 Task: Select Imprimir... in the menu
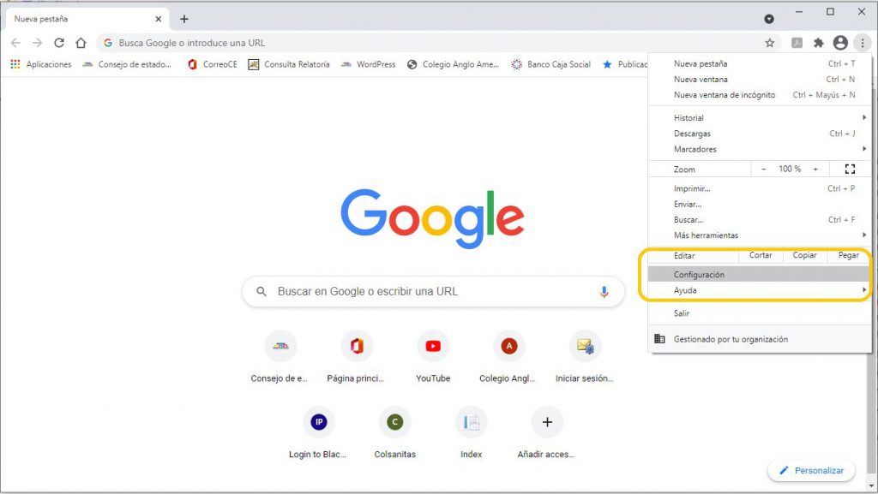(x=760, y=188)
